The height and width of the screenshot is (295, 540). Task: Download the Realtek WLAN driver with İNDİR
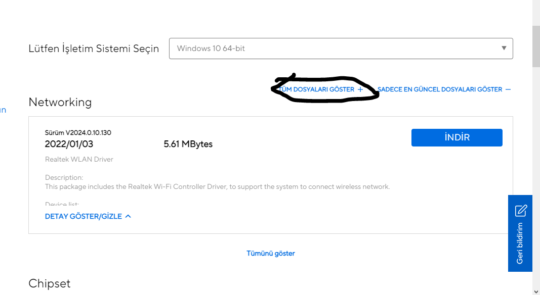456,137
